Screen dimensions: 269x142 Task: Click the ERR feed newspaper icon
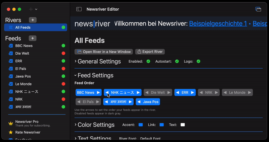point(11,61)
